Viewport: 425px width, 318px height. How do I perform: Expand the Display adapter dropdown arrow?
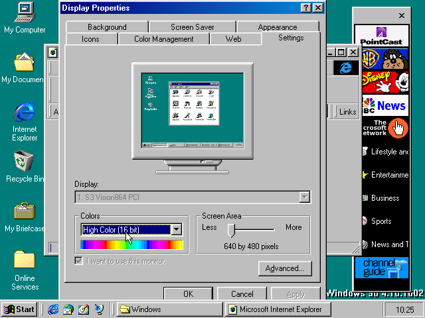tap(305, 197)
